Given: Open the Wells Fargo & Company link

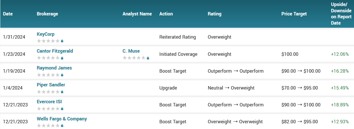Looking at the screenshot, I should point(62,119).
